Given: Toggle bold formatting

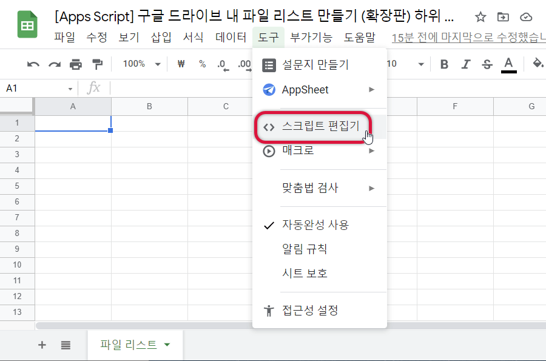Looking at the screenshot, I should (444, 64).
